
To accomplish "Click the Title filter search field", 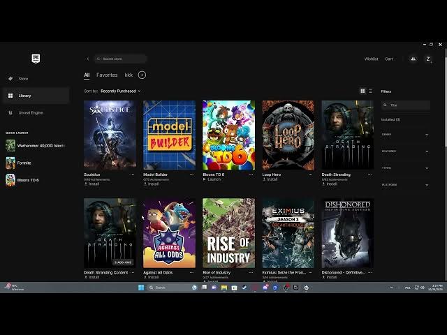I will (x=406, y=105).
